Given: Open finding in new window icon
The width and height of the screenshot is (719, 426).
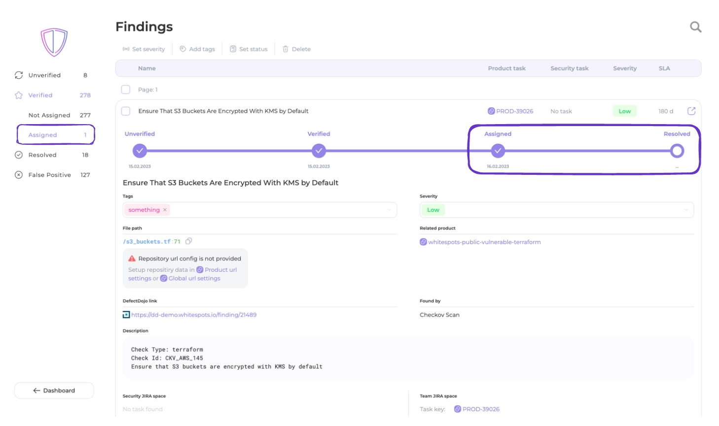Looking at the screenshot, I should coord(691,111).
